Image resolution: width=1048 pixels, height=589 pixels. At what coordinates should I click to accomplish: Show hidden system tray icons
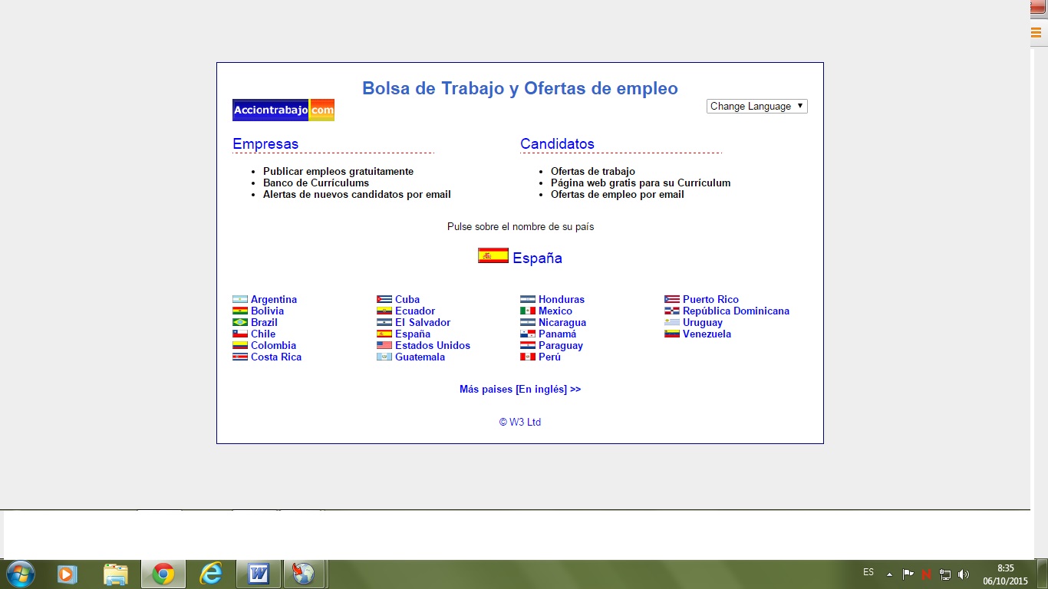[x=889, y=574]
